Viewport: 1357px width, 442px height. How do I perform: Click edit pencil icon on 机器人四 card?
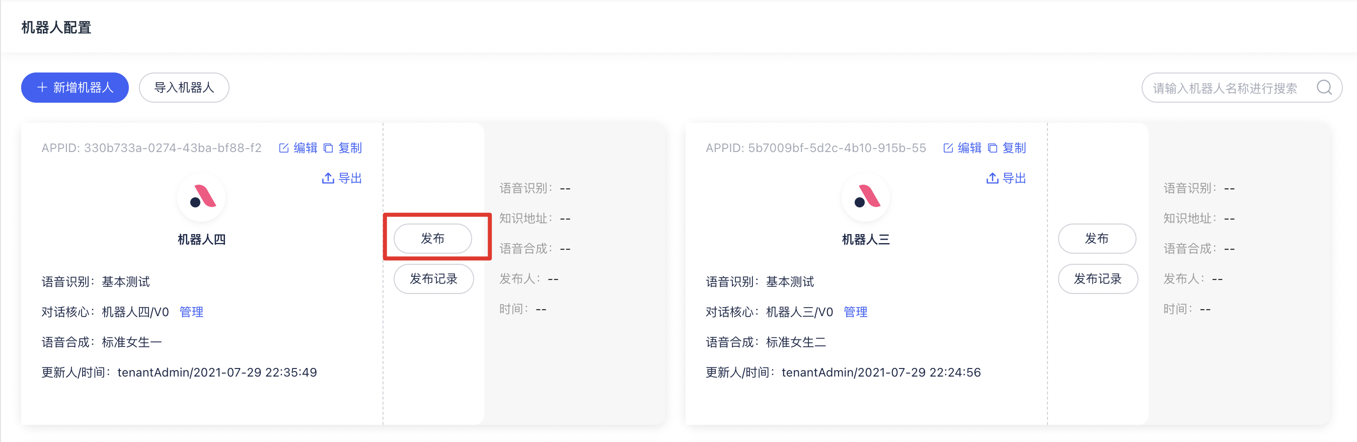pyautogui.click(x=283, y=148)
